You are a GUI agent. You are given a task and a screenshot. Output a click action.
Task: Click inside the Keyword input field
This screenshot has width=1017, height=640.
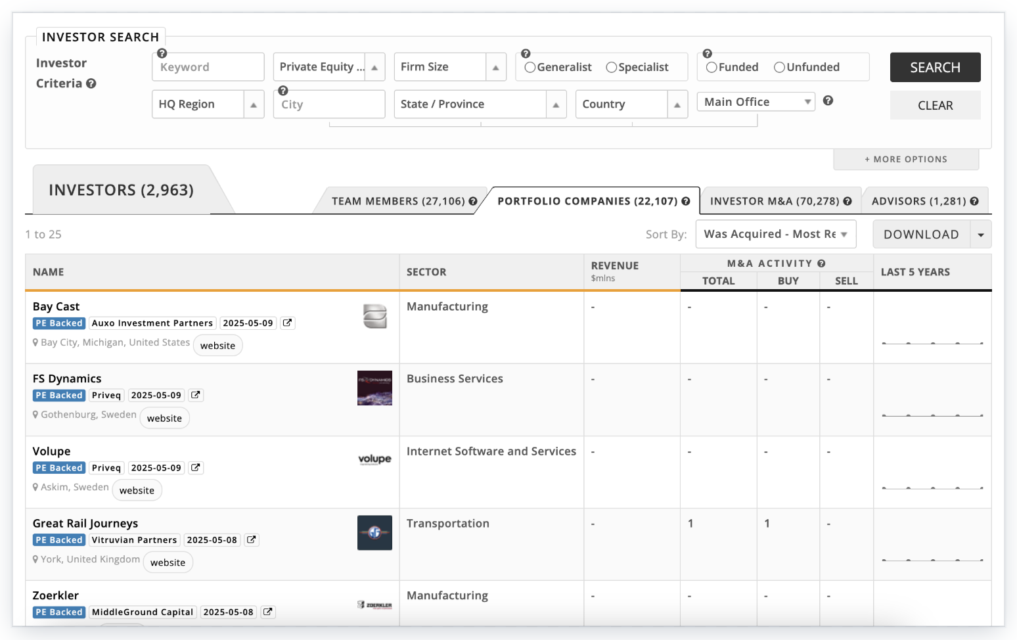point(208,66)
